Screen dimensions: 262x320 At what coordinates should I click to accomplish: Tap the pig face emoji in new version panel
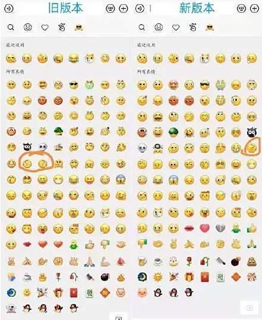coord(142,293)
